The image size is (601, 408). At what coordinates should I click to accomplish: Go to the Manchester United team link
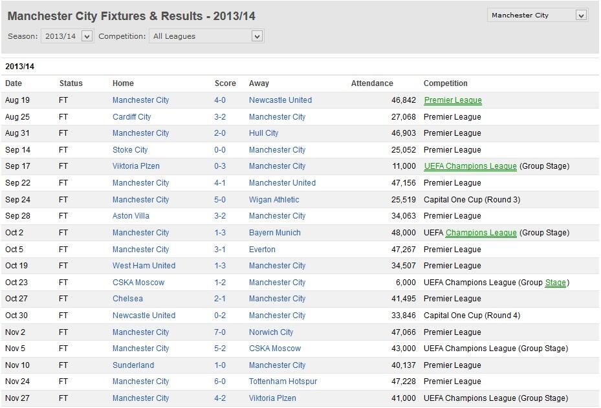[283, 183]
